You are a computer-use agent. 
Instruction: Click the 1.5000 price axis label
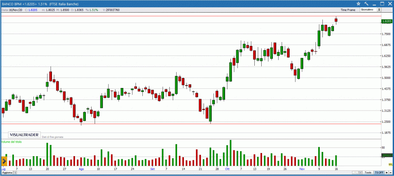[x=386, y=78]
